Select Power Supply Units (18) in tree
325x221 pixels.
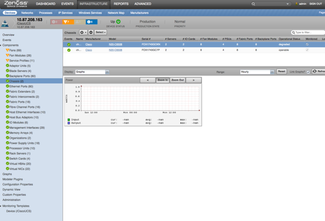(x=24, y=143)
